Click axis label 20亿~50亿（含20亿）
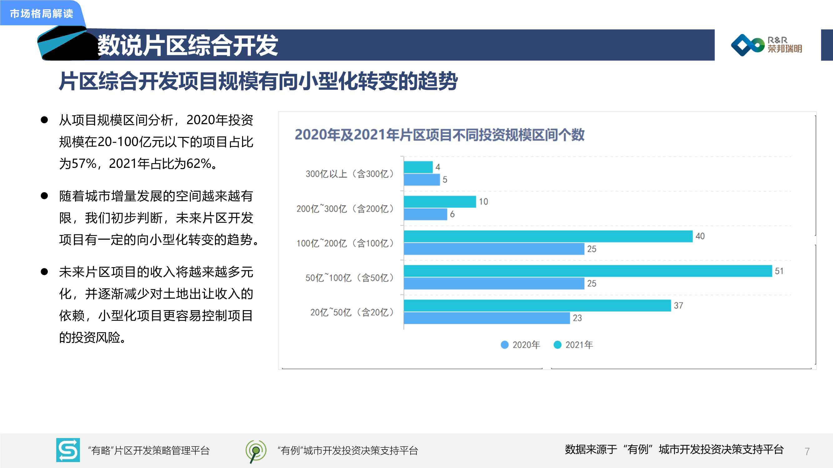 (352, 312)
